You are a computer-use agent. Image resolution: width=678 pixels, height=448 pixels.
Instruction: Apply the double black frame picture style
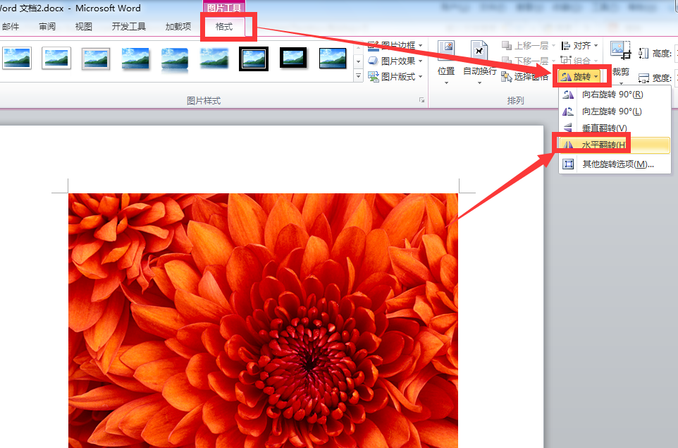254,59
